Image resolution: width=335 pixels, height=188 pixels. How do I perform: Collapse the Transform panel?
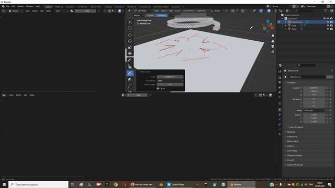292,83
